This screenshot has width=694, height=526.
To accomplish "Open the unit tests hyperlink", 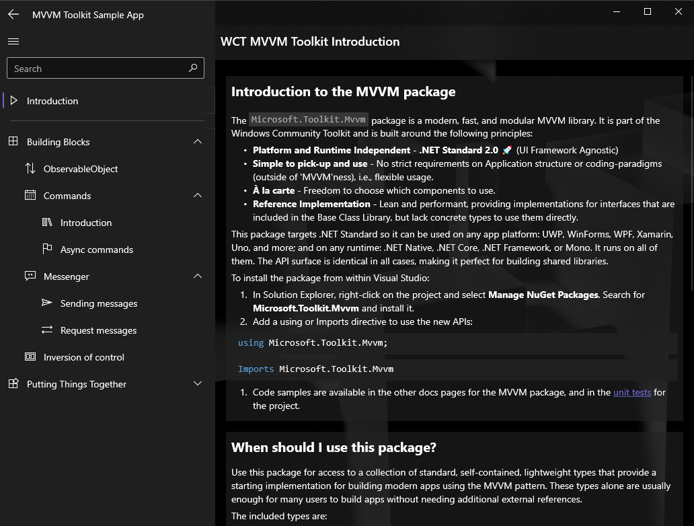I will pos(631,392).
